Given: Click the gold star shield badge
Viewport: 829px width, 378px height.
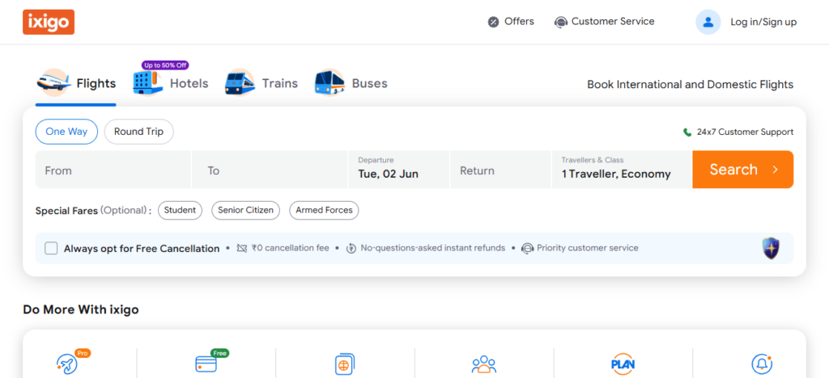Looking at the screenshot, I should click(771, 248).
